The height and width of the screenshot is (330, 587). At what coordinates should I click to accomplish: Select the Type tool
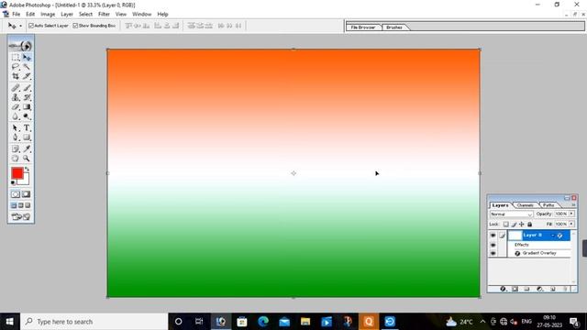[27, 128]
